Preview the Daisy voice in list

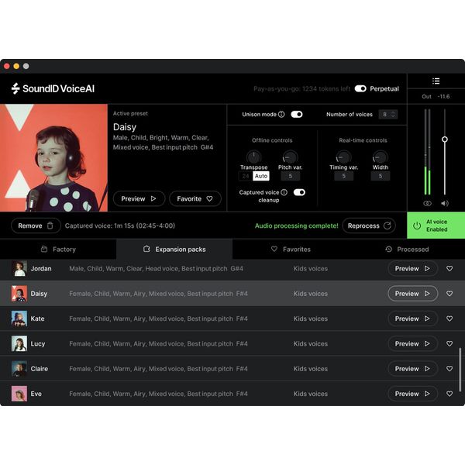tap(412, 293)
